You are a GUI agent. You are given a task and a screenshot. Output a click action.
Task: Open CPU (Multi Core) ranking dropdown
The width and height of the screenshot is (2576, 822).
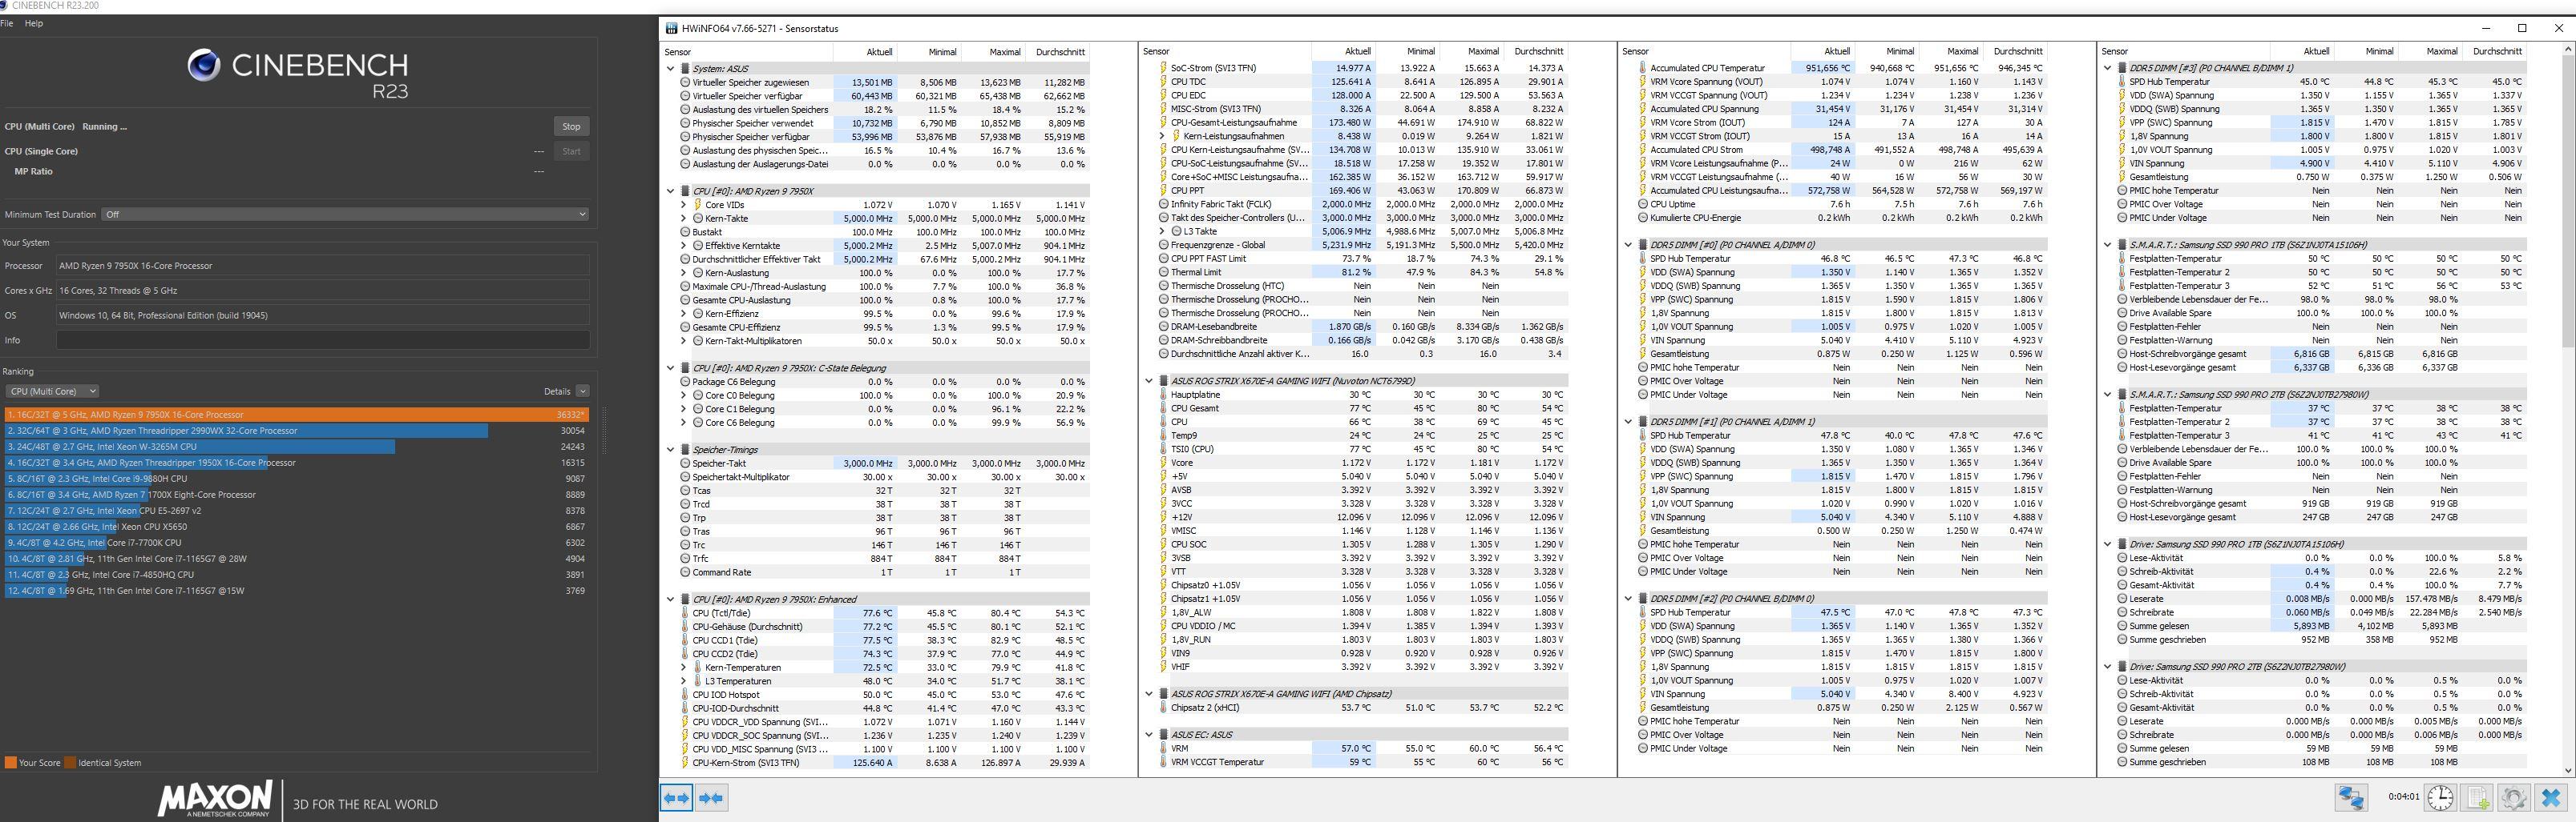52,391
